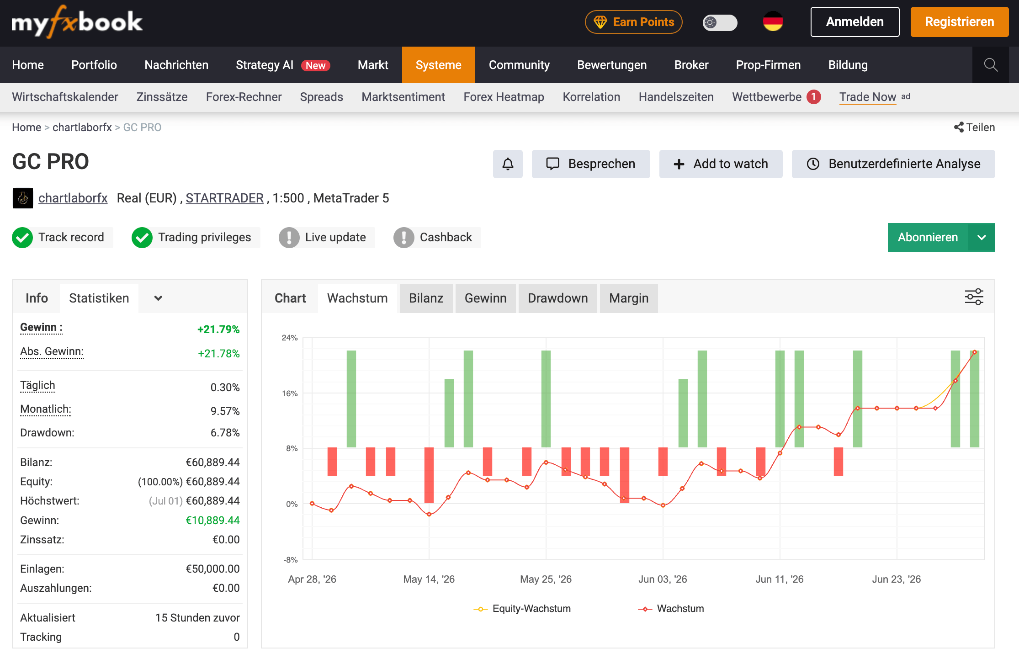Image resolution: width=1019 pixels, height=659 pixels.
Task: Open Wirtschaftskalender link
Action: [x=65, y=97]
